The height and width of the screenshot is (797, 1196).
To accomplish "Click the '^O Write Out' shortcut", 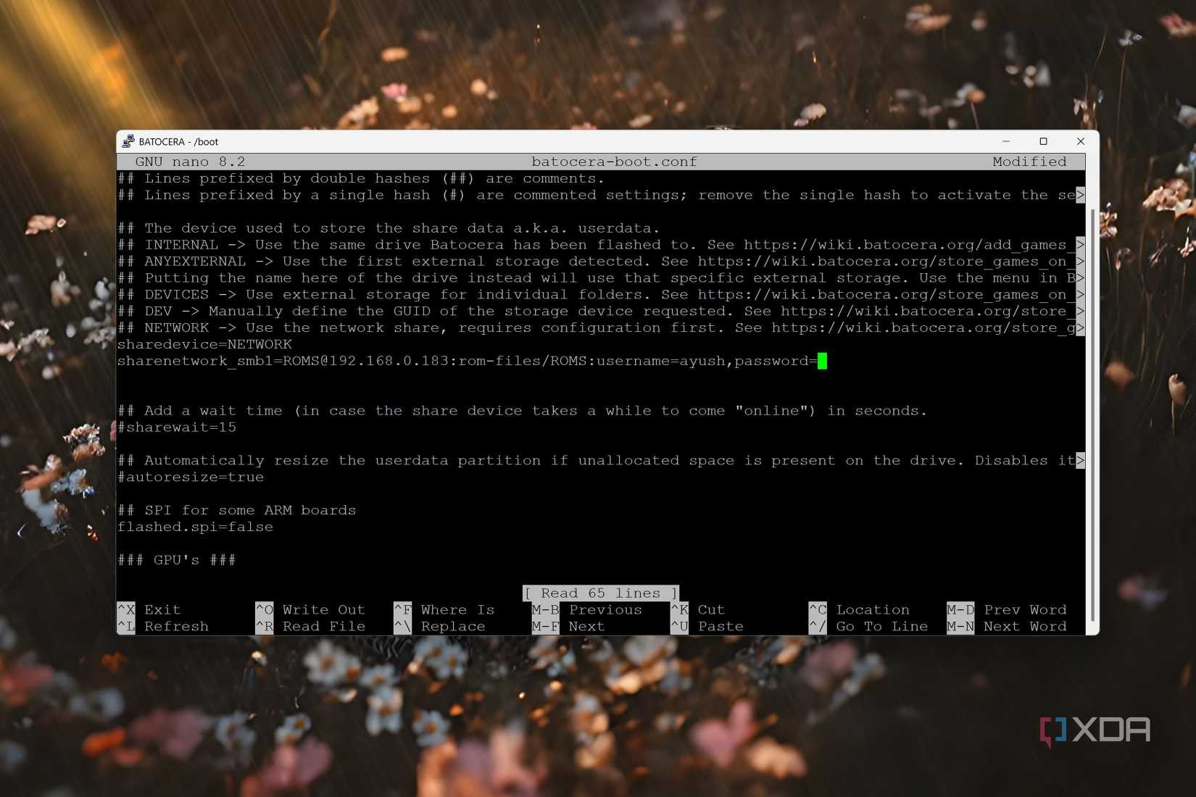I will tap(310, 610).
